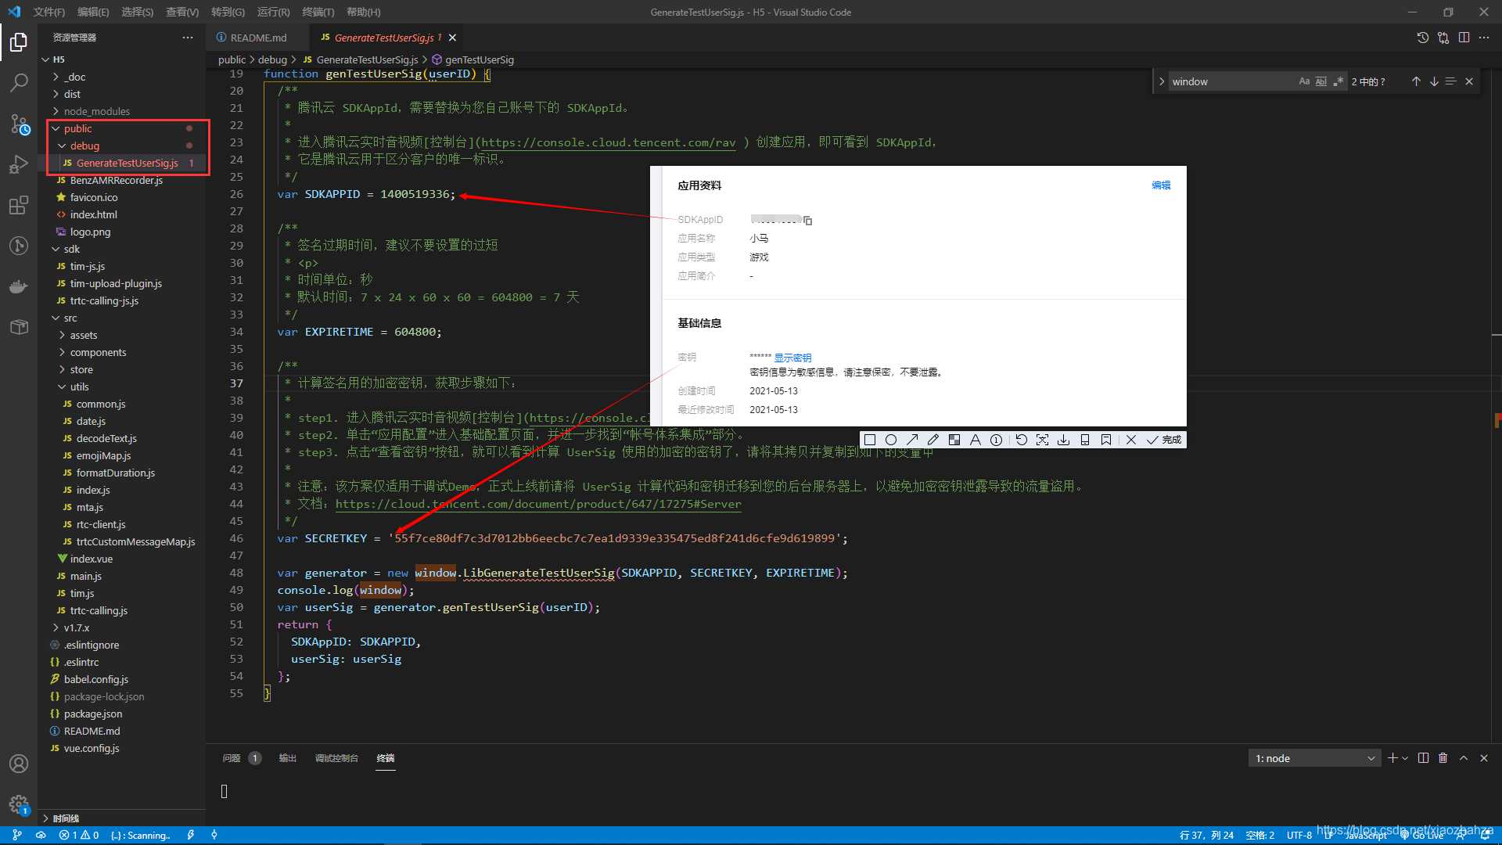
Task: Open terminal selector dropdown showing 1: node
Action: tap(1315, 758)
